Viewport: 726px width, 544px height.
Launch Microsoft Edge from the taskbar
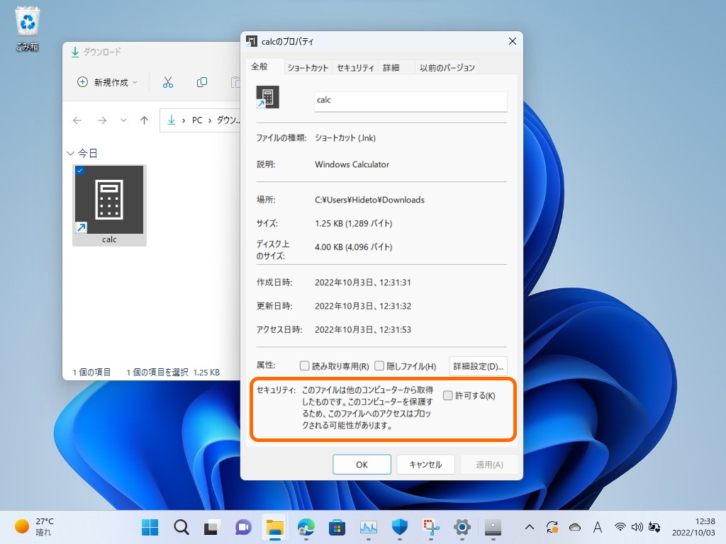(x=306, y=527)
